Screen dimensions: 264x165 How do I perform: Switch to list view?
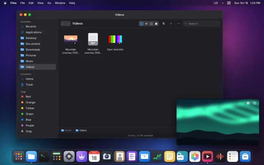point(146,23)
